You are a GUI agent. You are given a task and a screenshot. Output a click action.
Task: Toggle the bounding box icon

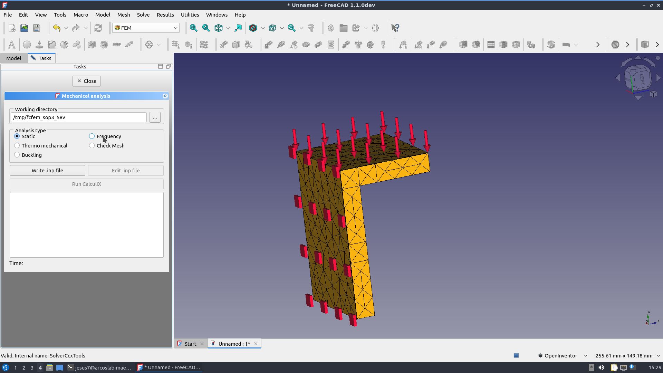(272, 28)
